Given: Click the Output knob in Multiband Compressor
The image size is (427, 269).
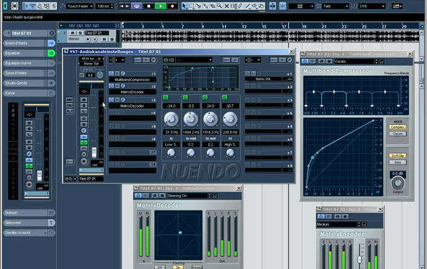Looking at the screenshot, I should [x=397, y=183].
